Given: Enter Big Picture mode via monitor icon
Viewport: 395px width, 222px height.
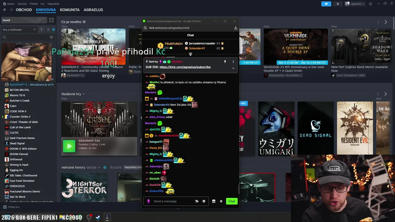Looking at the screenshot, I should (x=371, y=4).
